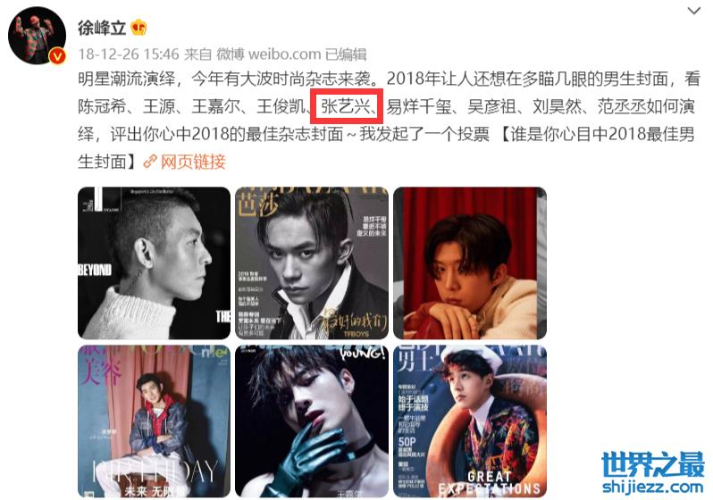
Task: Click the highlighted name 张艺兴
Action: 346,106
